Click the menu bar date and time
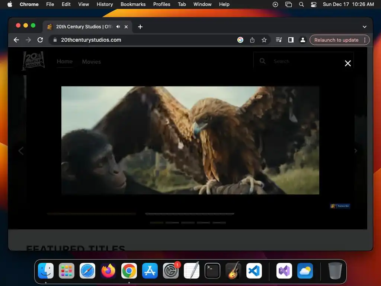381x286 pixels. pos(348,4)
